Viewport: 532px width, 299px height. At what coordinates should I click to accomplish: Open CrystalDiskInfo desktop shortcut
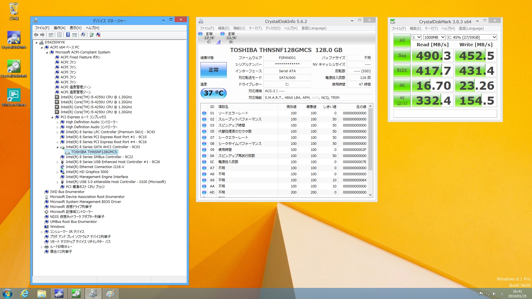point(14,40)
